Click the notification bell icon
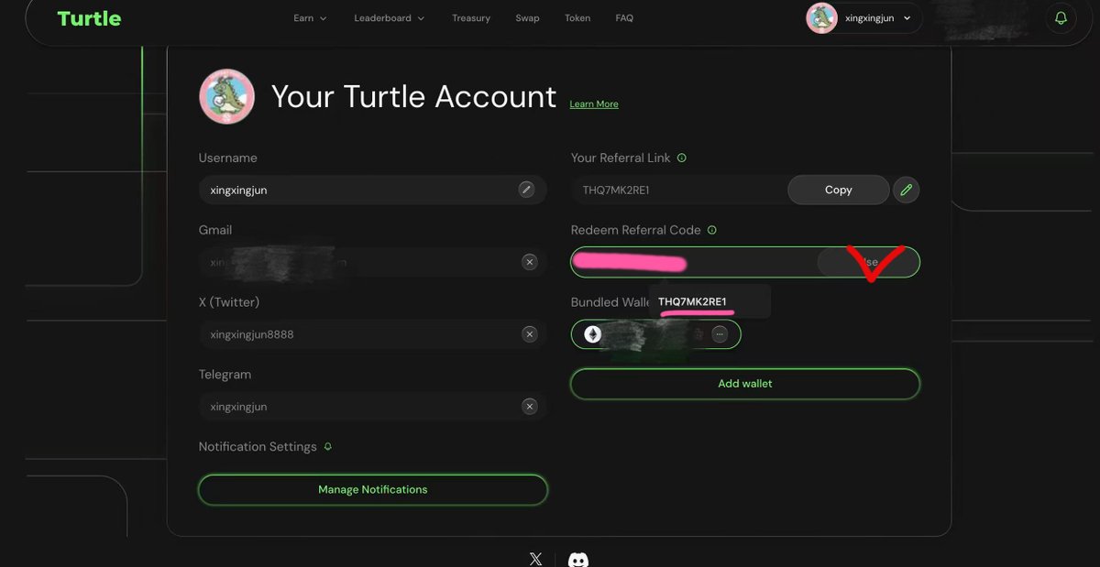The image size is (1100, 567). pyautogui.click(x=1061, y=18)
